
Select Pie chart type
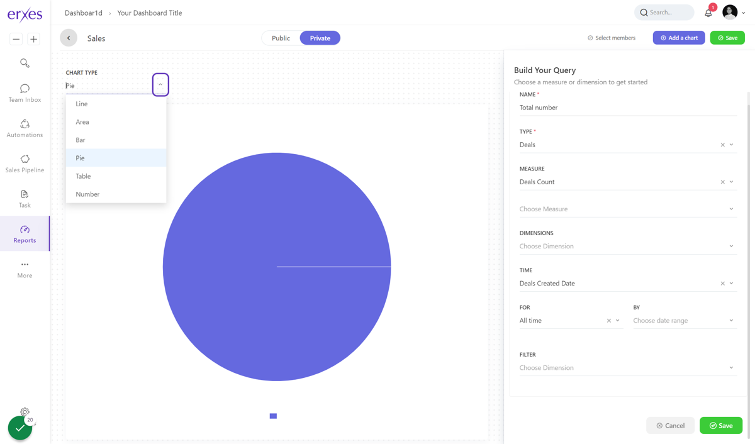pos(116,158)
